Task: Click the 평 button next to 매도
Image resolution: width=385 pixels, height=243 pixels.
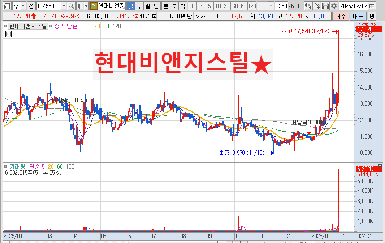Action: click(372, 16)
